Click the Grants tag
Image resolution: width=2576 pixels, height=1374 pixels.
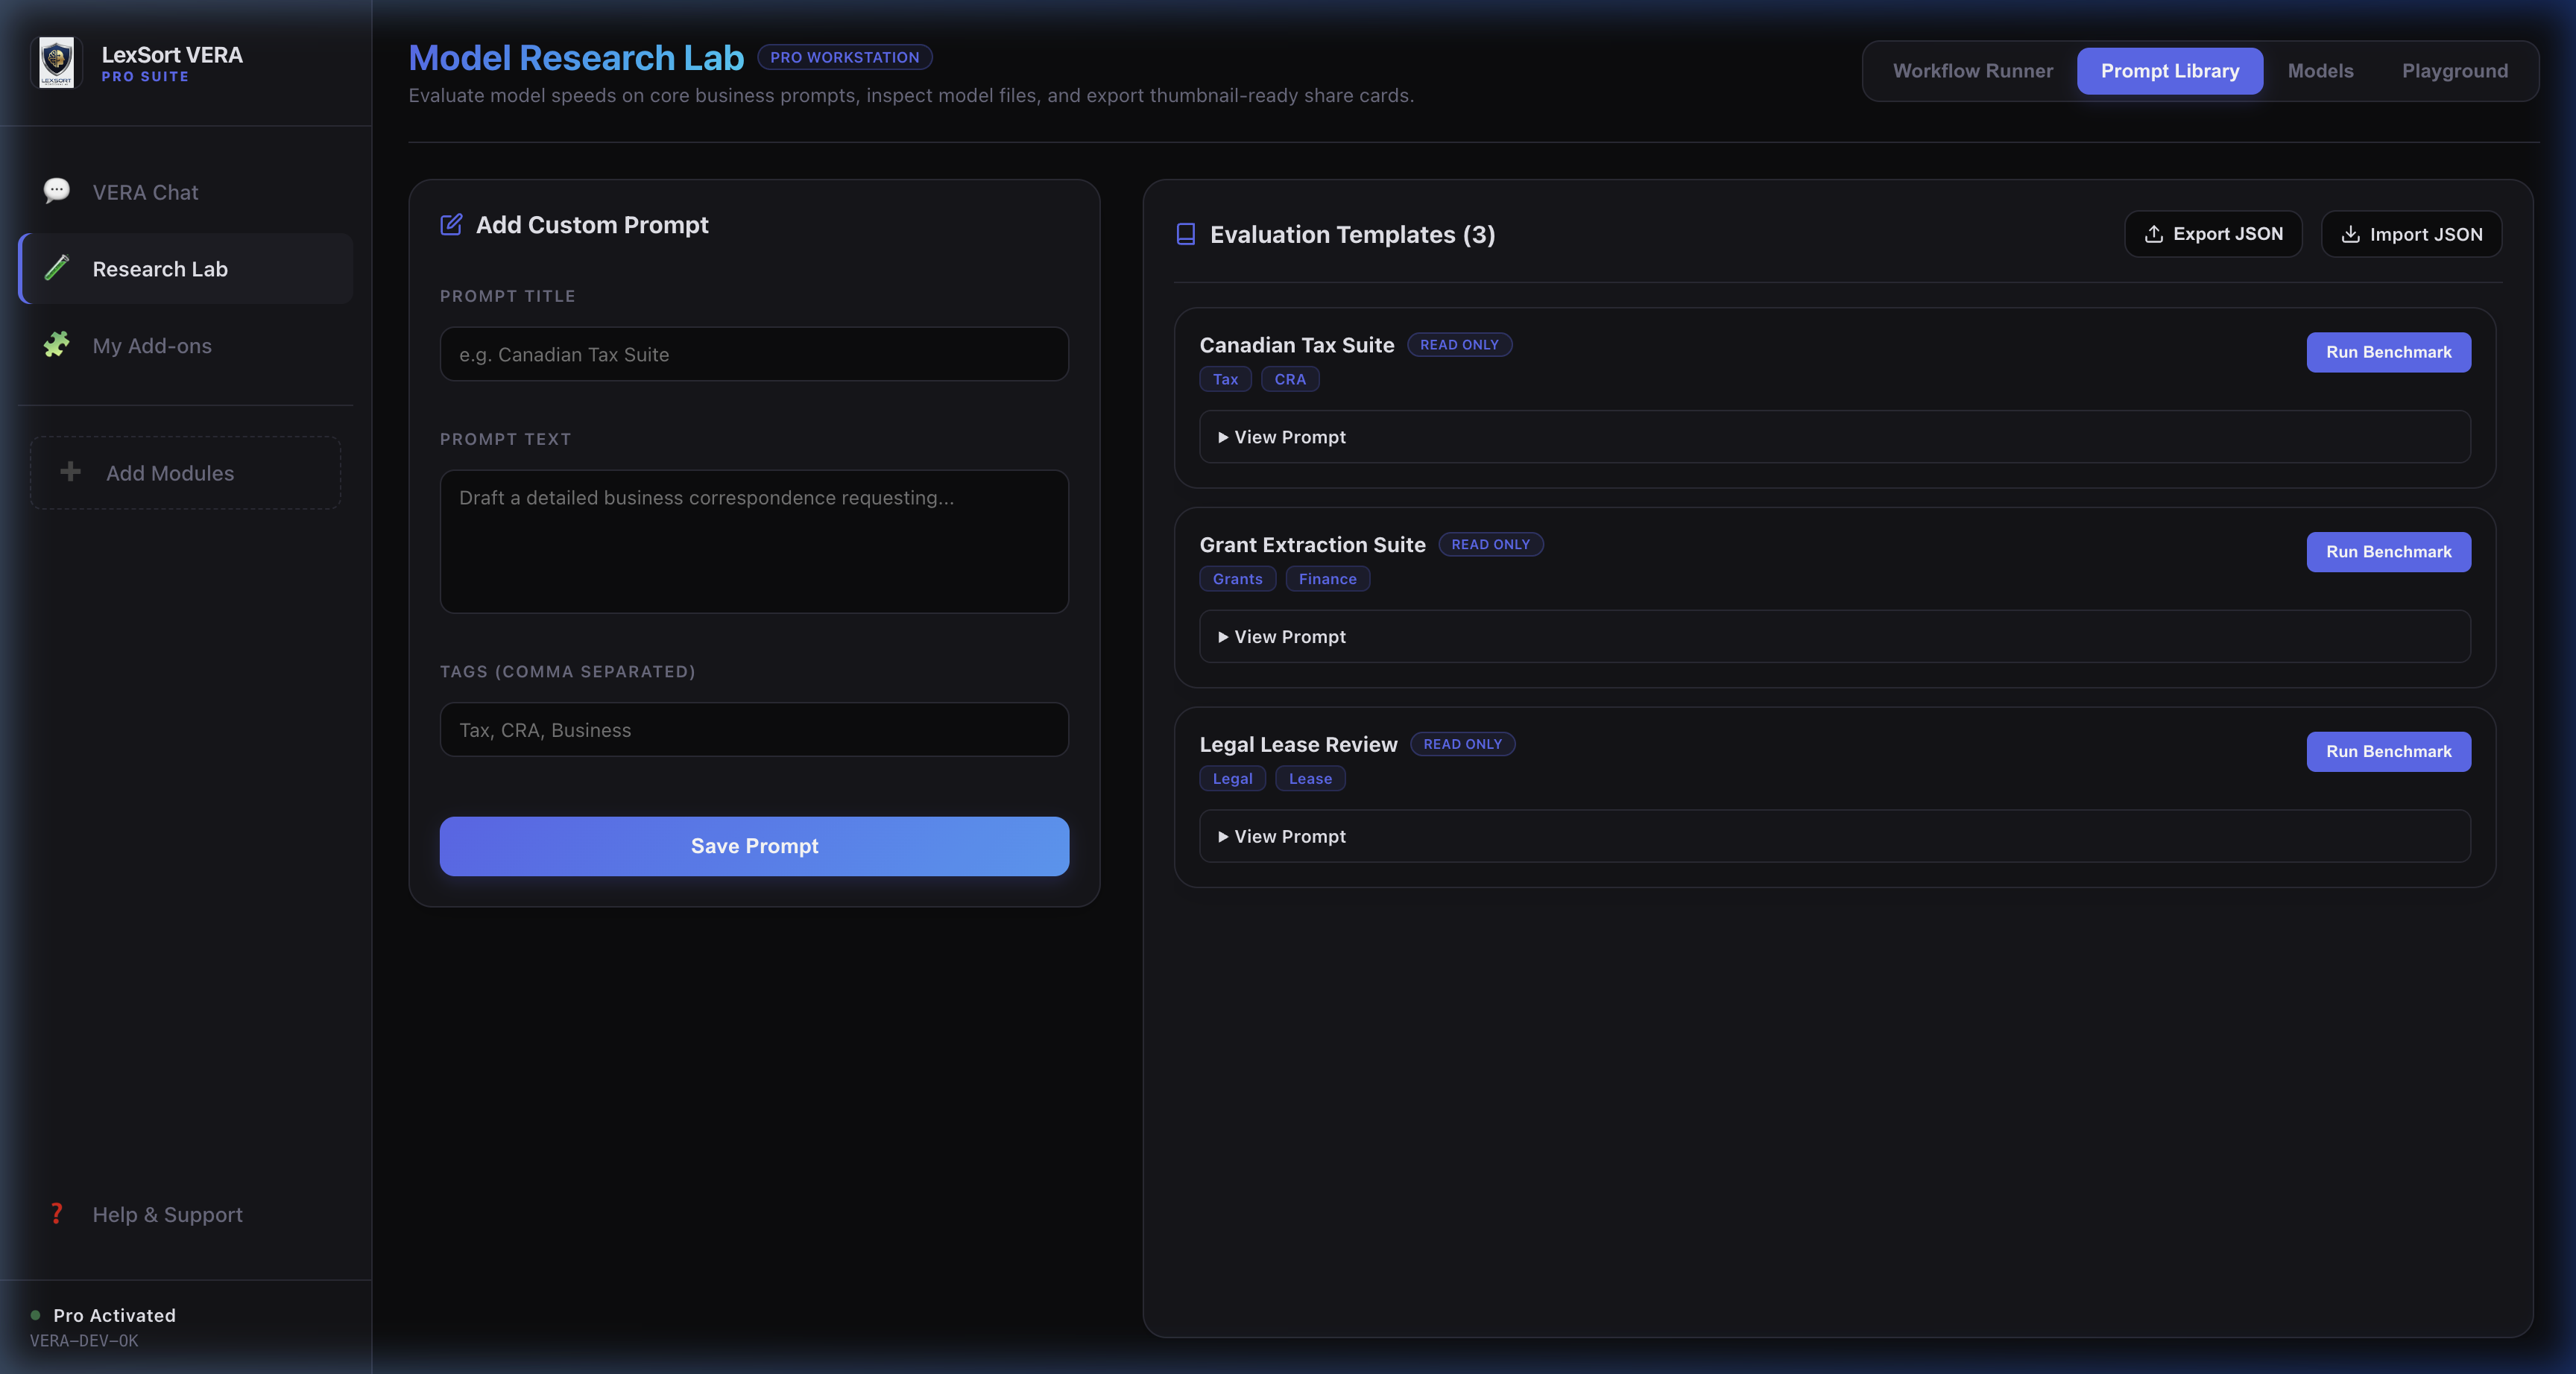tap(1237, 579)
